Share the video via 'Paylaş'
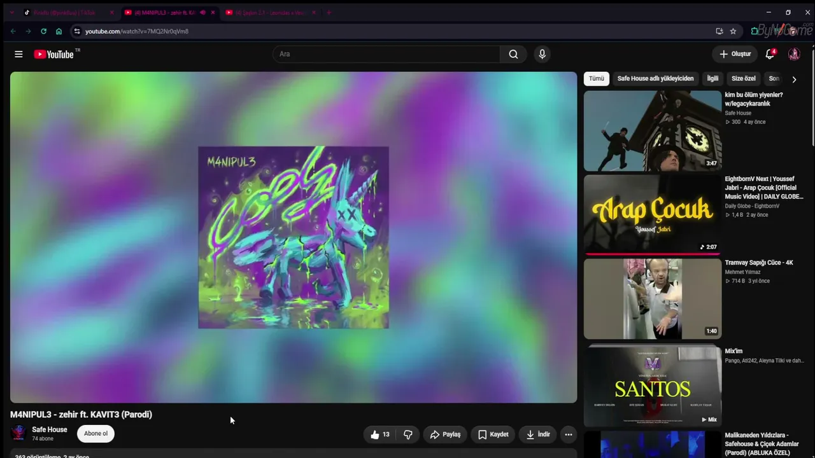Viewport: 815px width, 458px height. click(x=445, y=434)
